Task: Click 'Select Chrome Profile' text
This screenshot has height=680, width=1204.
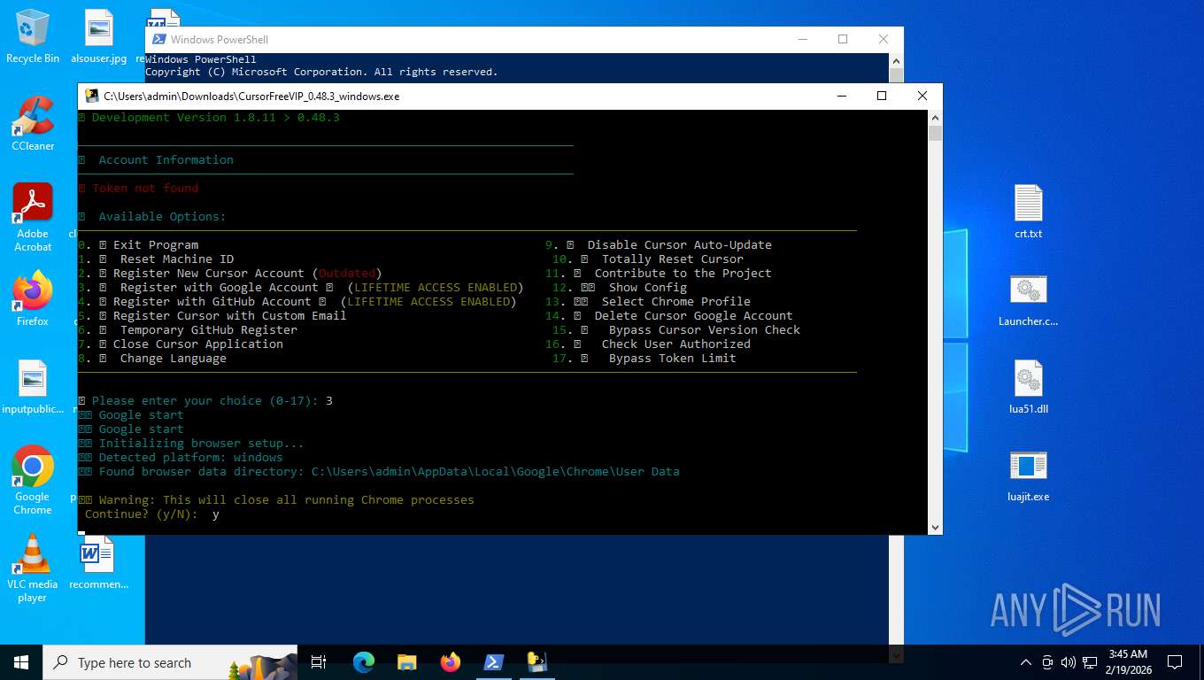Action: click(676, 302)
